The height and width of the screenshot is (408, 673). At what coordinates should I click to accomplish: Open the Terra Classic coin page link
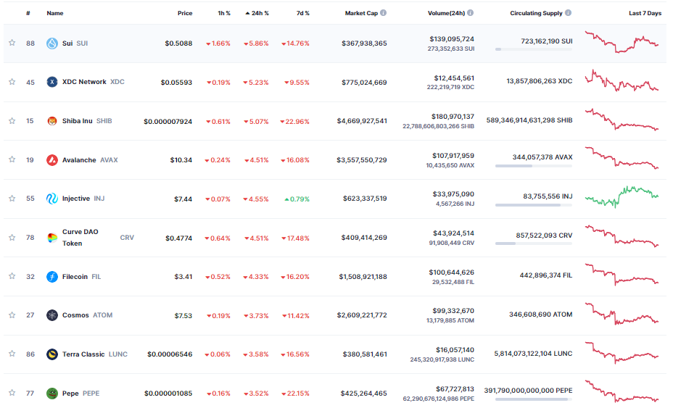(x=83, y=354)
